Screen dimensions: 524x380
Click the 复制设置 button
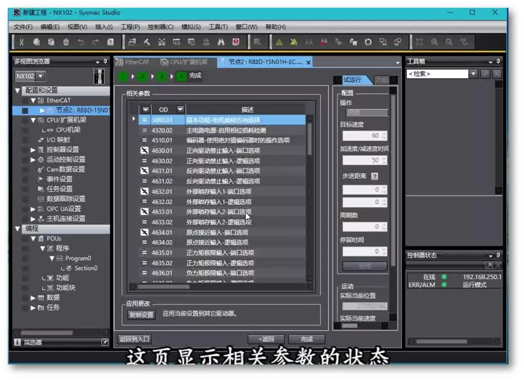coord(141,314)
